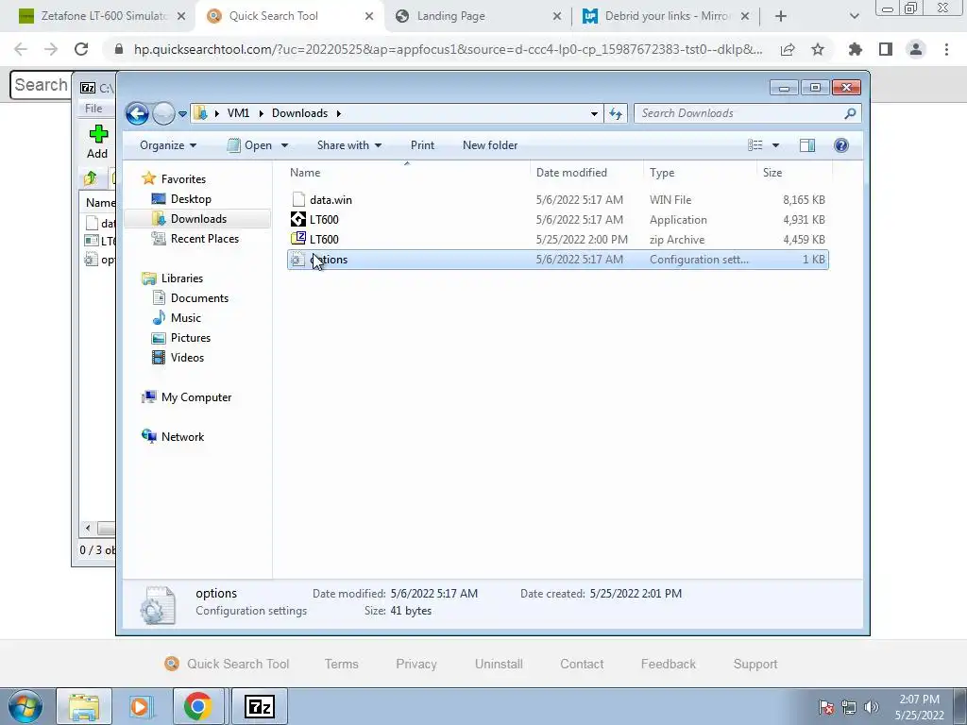The image size is (967, 725).
Task: Click the blue Help icon
Action: click(x=841, y=145)
